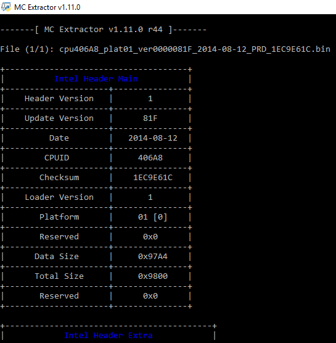Select the Total Size label

click(59, 276)
